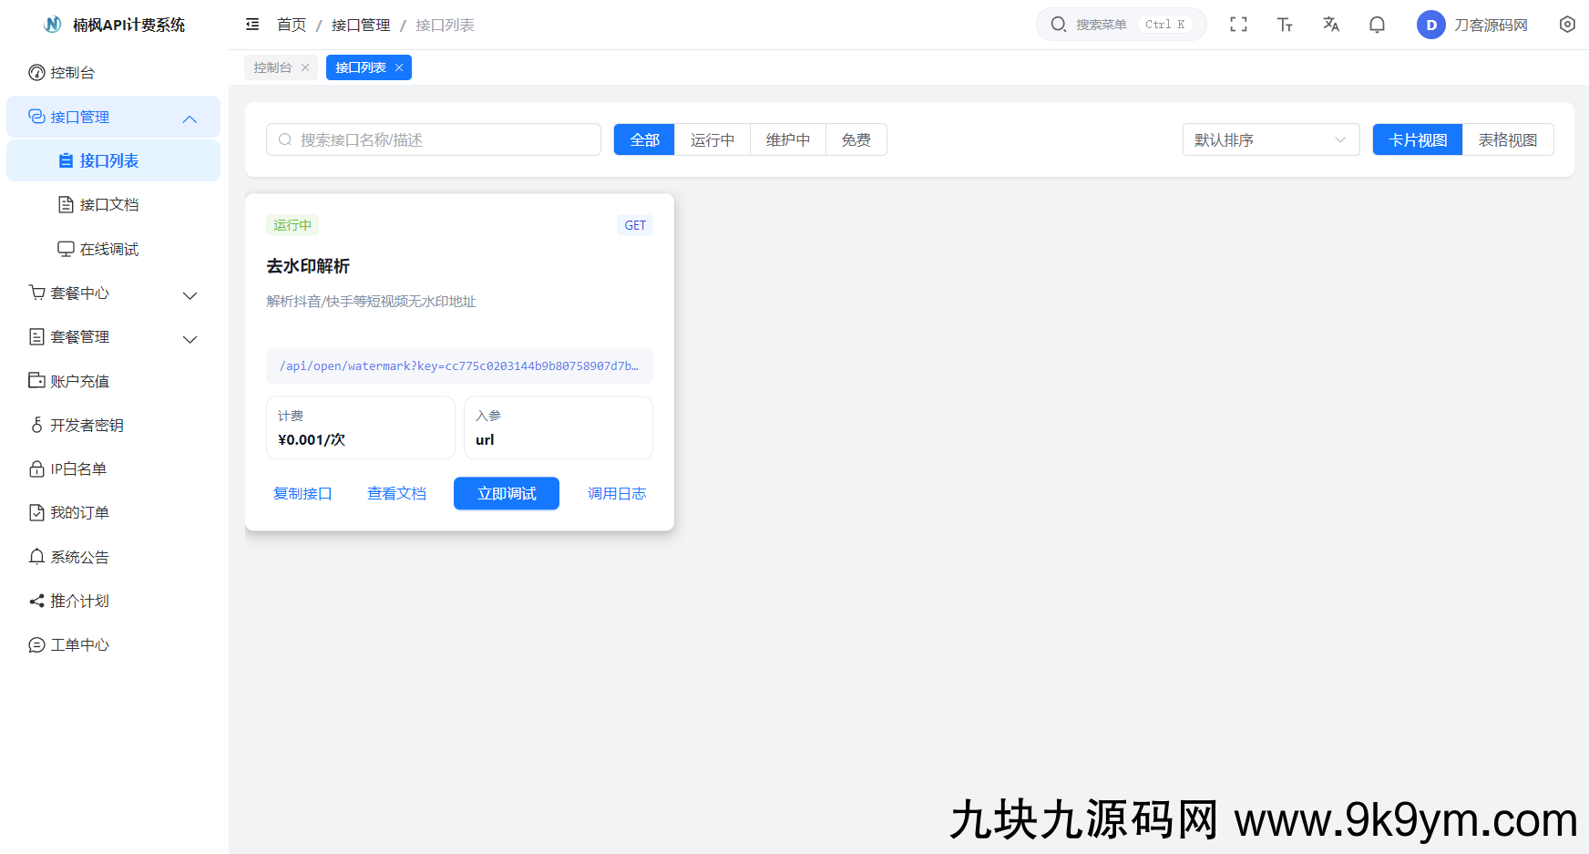Open the settings hexagon icon
Screen dimensions: 1589x854
(x=1567, y=25)
